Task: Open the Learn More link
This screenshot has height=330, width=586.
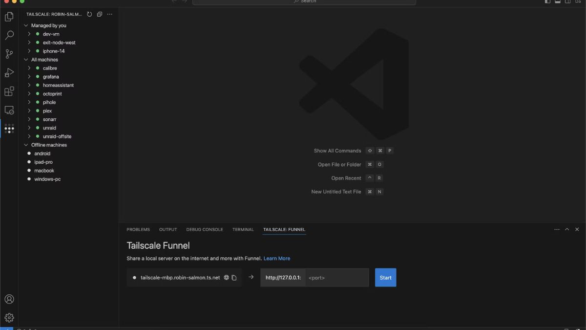Action: coord(277,258)
